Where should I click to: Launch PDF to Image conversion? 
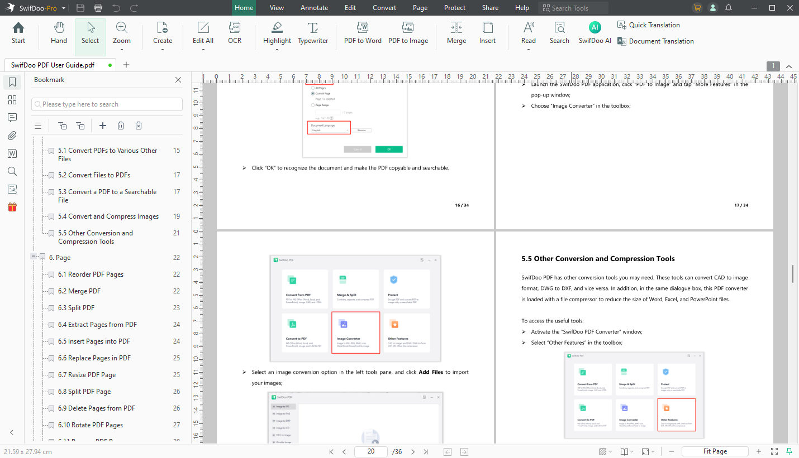pyautogui.click(x=408, y=33)
